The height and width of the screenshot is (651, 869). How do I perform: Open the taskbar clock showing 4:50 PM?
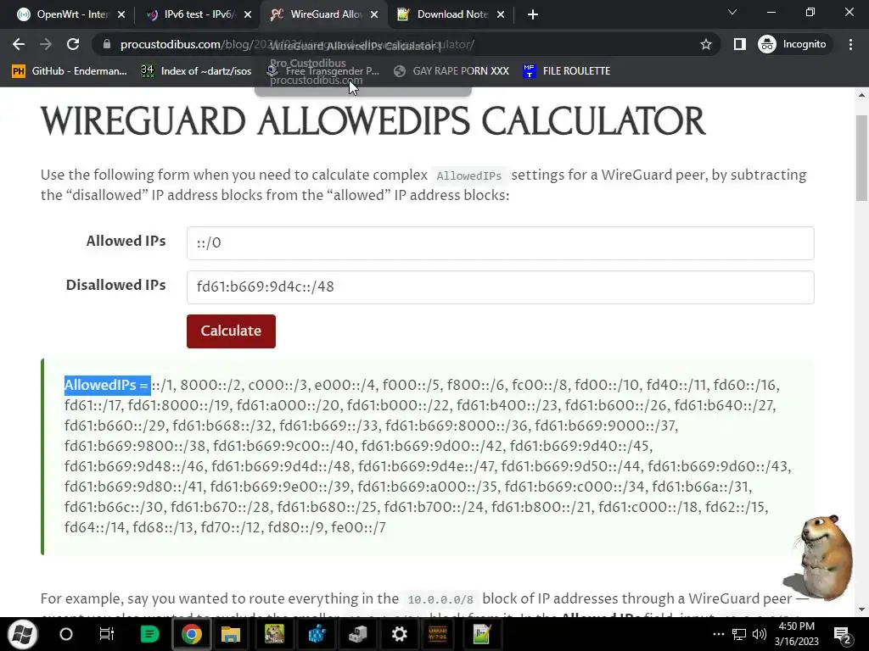point(796,634)
